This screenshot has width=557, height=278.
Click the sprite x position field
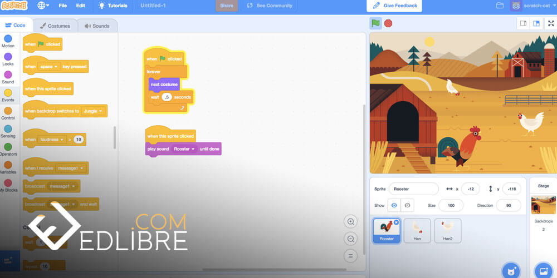pos(471,189)
